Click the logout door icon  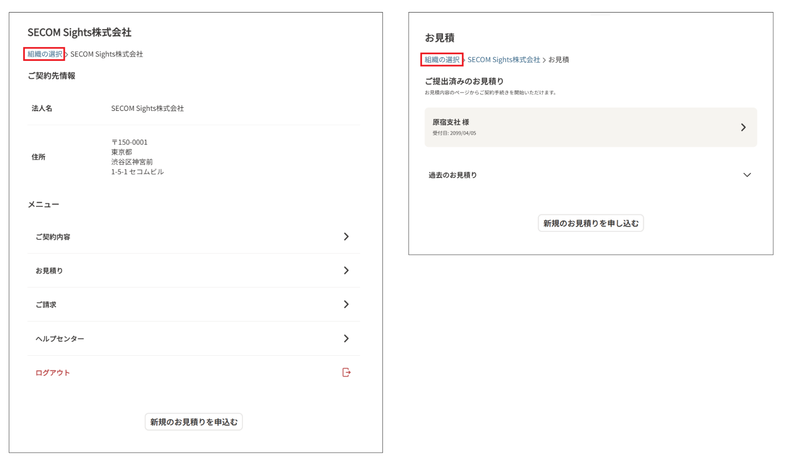(347, 372)
